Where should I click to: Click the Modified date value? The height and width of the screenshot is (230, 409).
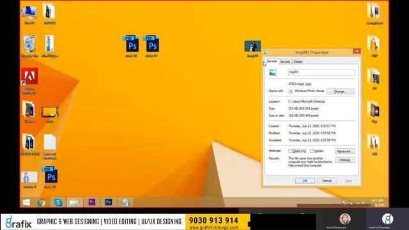[x=312, y=133]
